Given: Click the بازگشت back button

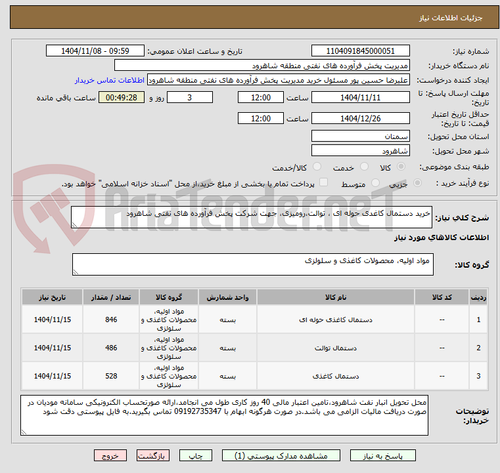Looking at the screenshot, I should (x=152, y=455).
